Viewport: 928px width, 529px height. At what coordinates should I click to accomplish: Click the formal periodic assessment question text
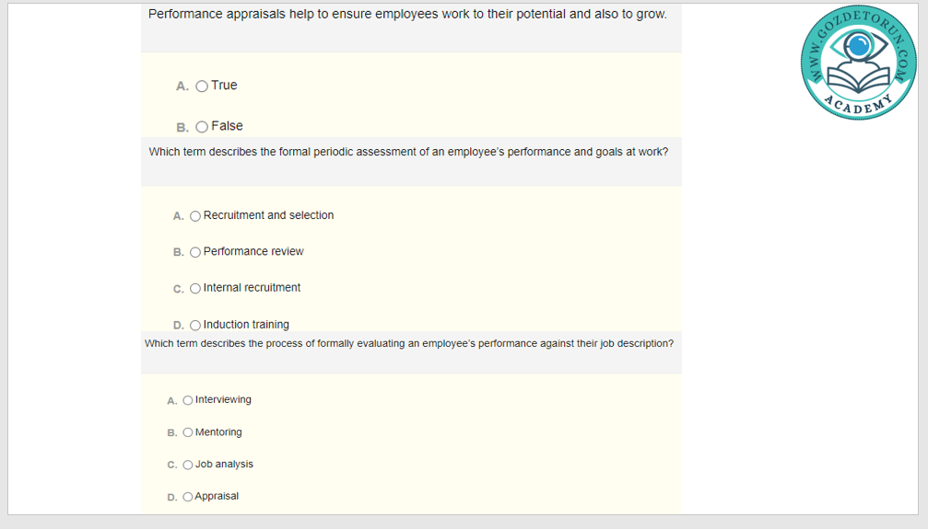point(408,152)
